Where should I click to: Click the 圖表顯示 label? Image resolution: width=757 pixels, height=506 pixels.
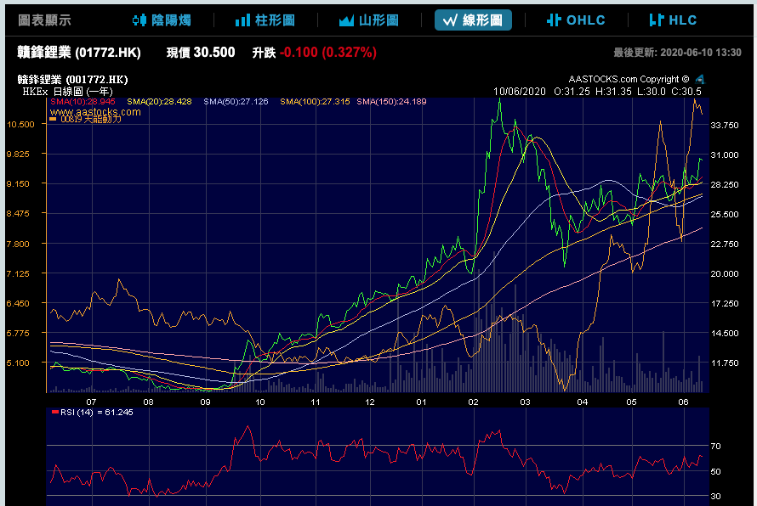coord(44,20)
